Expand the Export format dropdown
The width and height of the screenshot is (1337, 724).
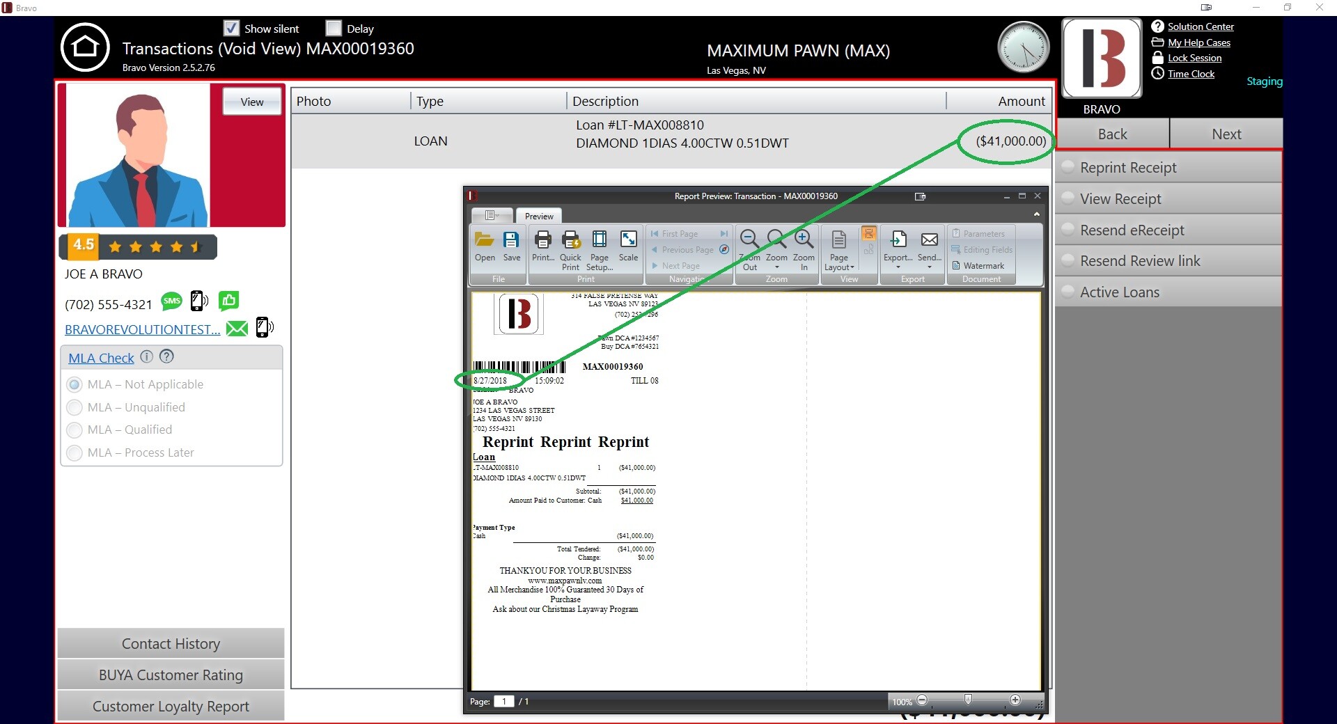point(898,267)
